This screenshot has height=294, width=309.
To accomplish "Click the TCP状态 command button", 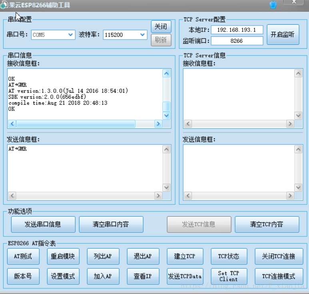I will [229, 256].
